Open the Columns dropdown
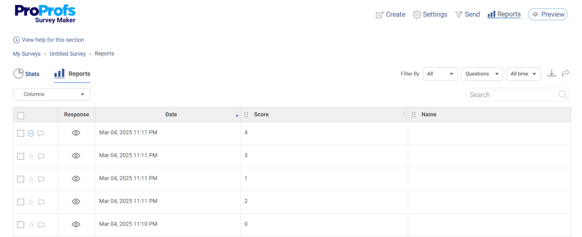The width and height of the screenshot is (582, 237). pyautogui.click(x=52, y=94)
